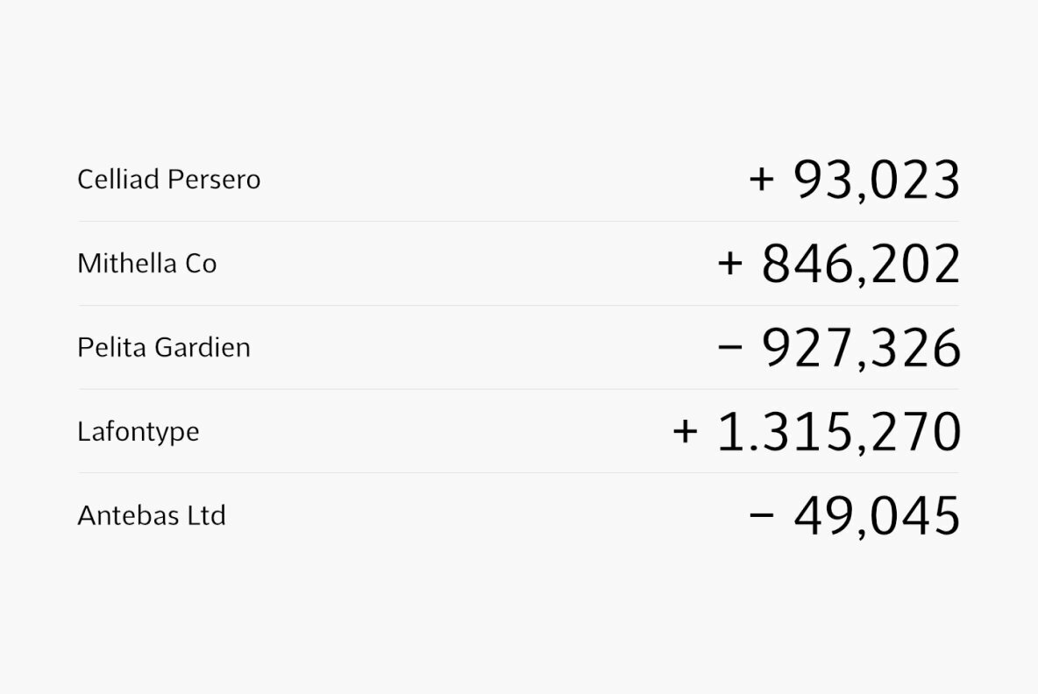Click the 927,326 figure
The width and height of the screenshot is (1038, 694).
tap(861, 348)
